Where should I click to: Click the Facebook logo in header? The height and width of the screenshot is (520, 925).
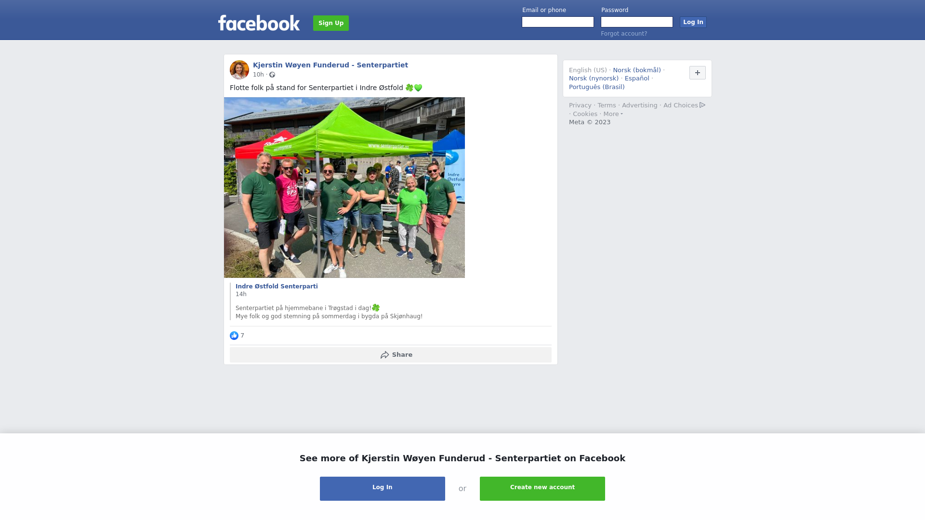click(259, 23)
